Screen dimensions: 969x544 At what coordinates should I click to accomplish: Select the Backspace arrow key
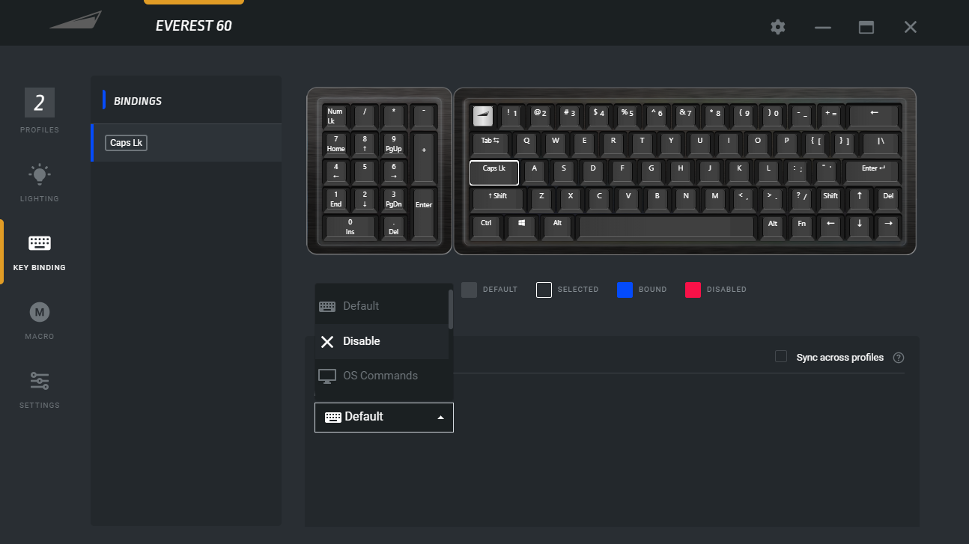tap(874, 115)
